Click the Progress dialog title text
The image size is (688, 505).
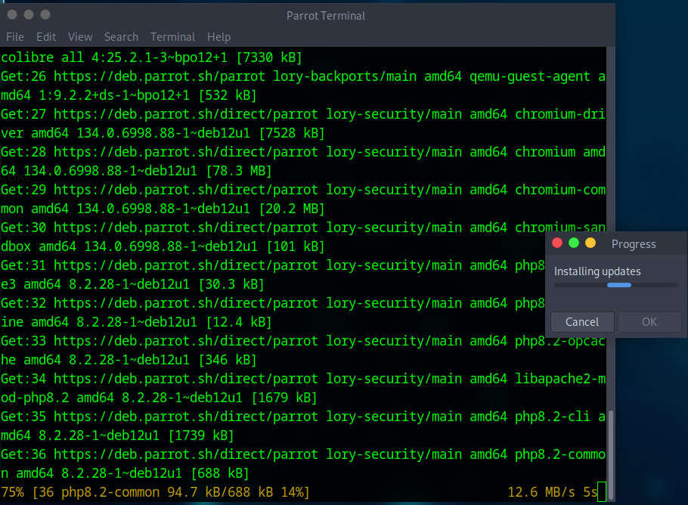[x=634, y=243]
